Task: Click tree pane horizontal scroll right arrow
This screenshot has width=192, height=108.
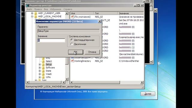Action: (x=63, y=82)
